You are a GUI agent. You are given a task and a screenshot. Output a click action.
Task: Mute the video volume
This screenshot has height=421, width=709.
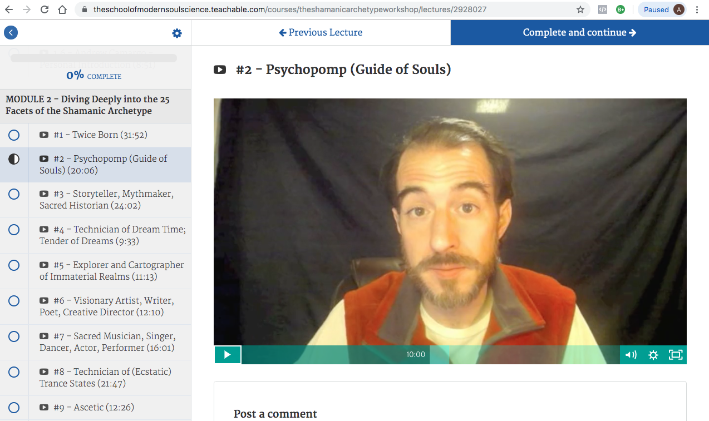coord(631,355)
